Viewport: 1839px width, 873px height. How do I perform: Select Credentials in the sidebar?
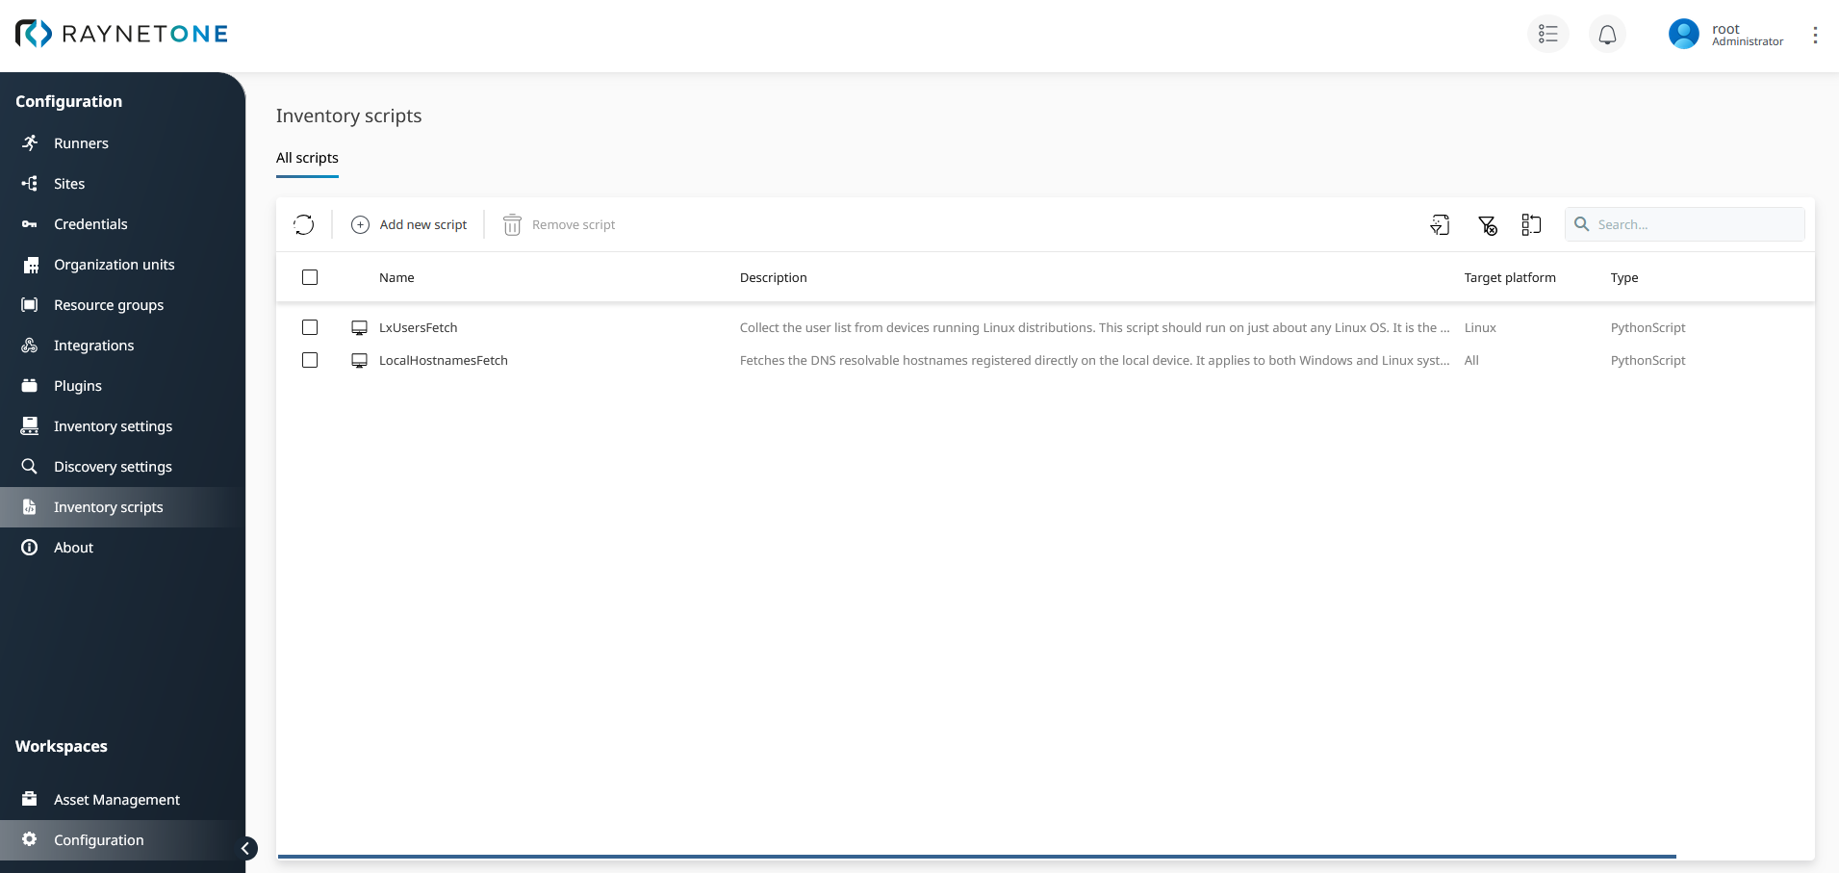[90, 223]
